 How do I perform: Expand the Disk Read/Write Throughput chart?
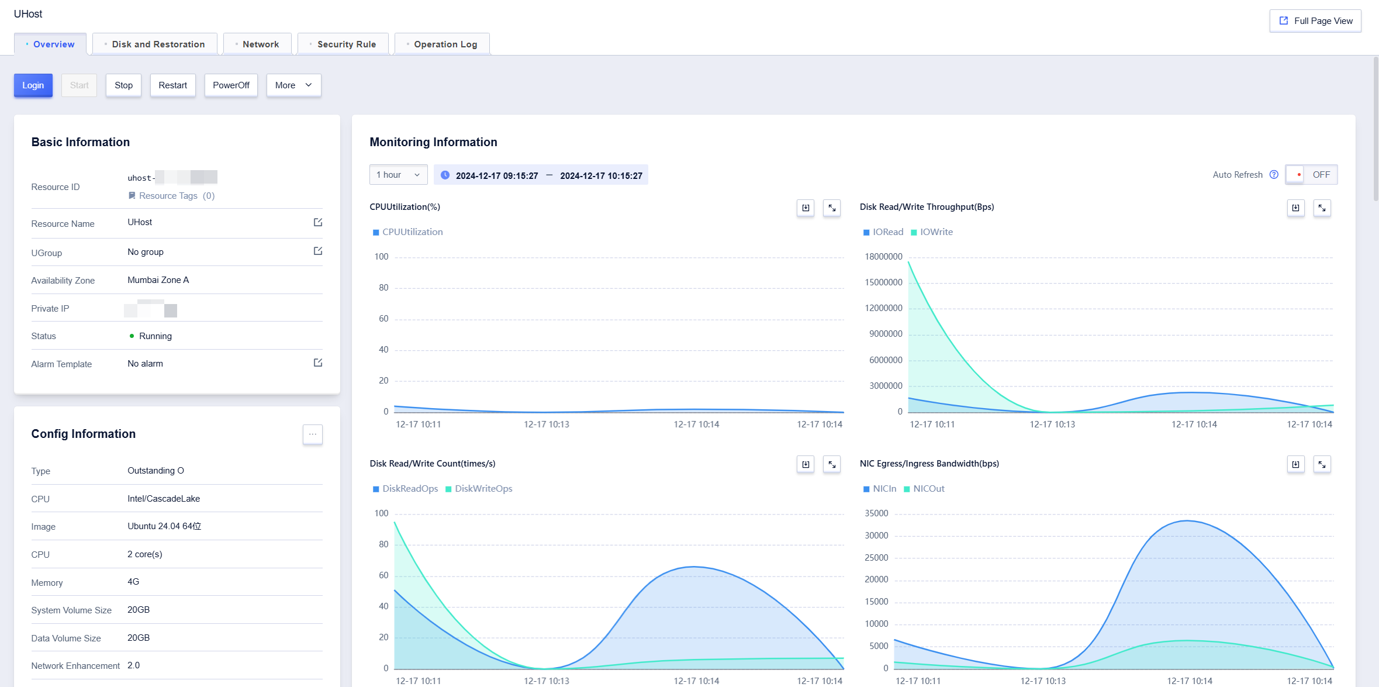click(x=1322, y=208)
